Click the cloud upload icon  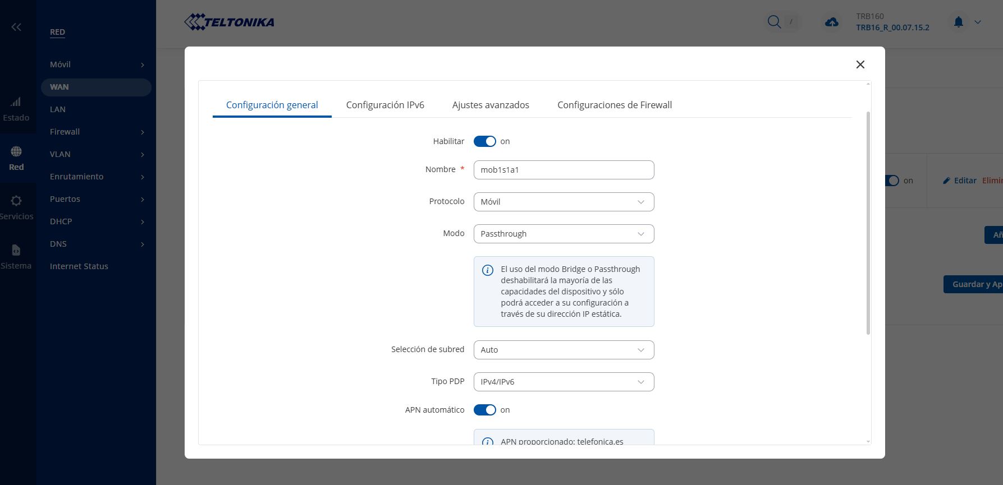click(x=831, y=22)
